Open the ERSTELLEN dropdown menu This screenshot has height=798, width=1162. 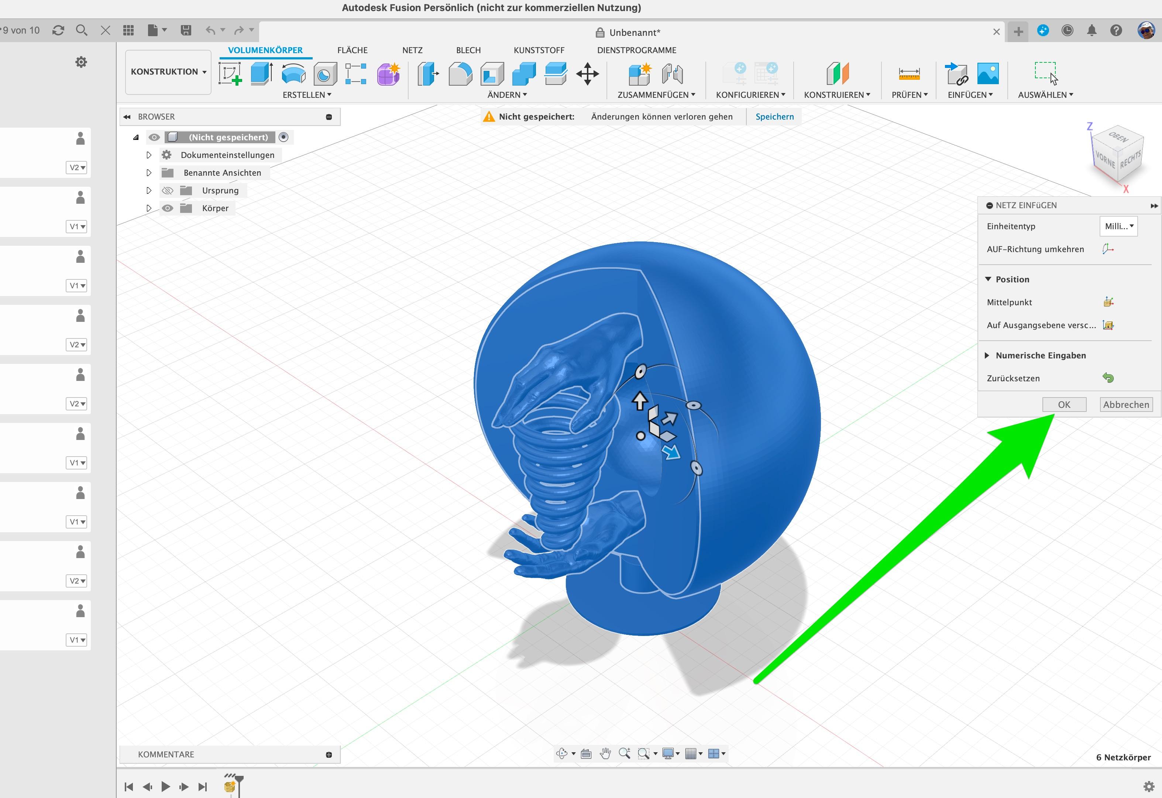point(306,94)
